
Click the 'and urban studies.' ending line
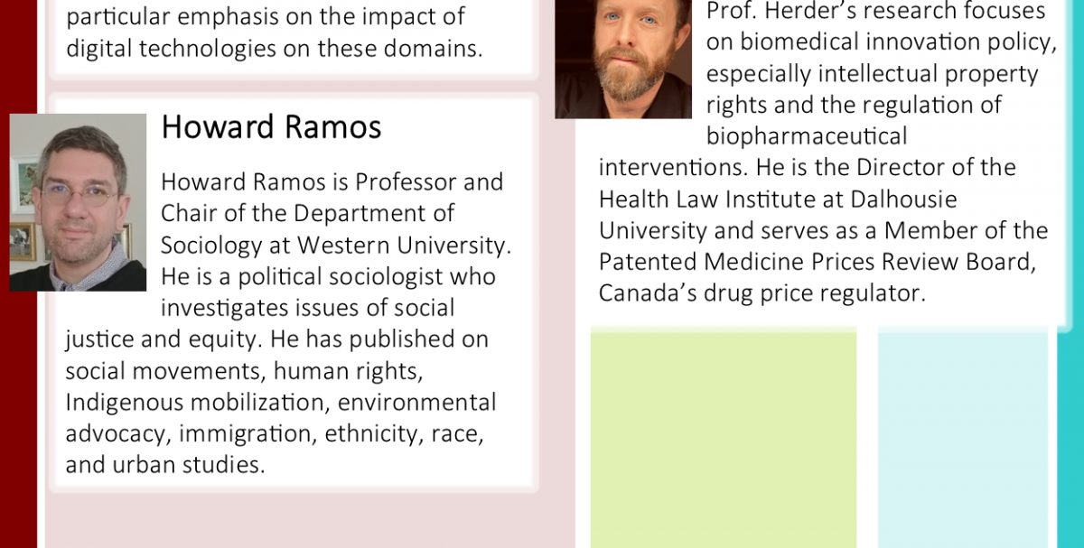coord(165,465)
